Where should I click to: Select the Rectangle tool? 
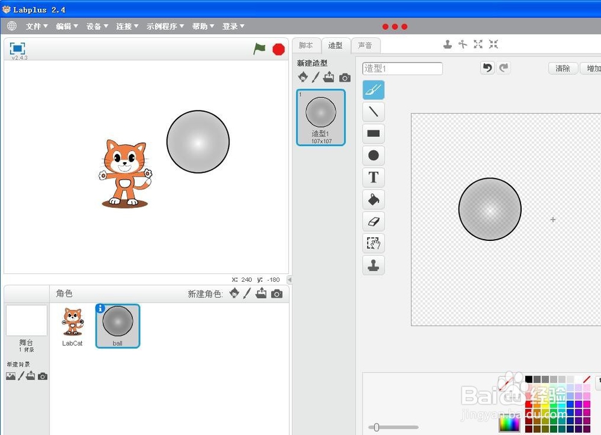(x=373, y=133)
